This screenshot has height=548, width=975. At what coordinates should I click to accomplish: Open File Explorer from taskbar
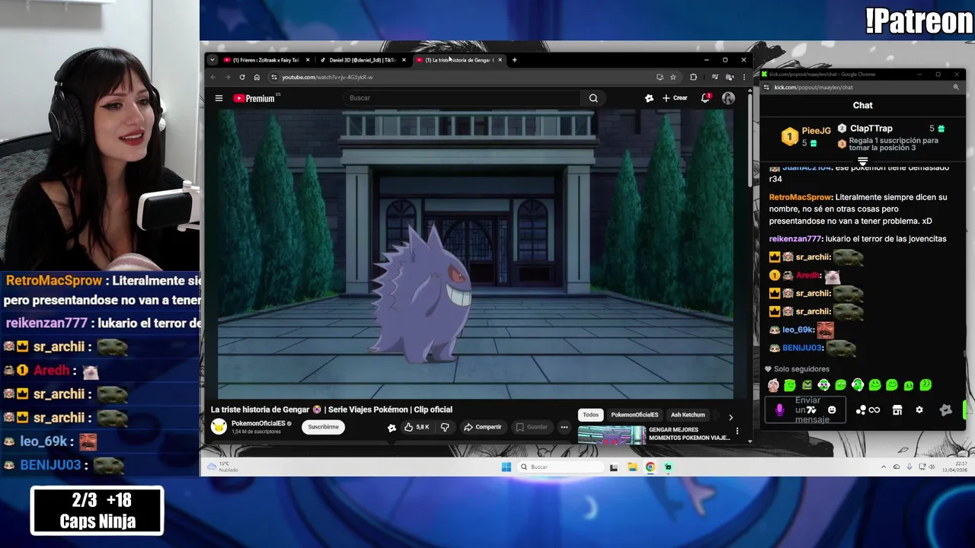click(x=632, y=467)
